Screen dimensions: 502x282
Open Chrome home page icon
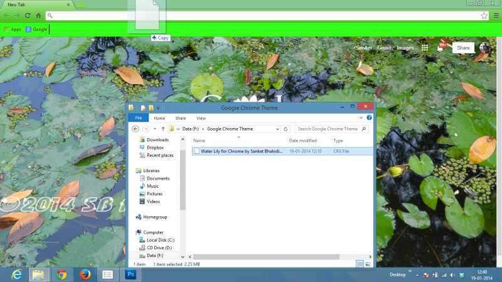(x=38, y=15)
